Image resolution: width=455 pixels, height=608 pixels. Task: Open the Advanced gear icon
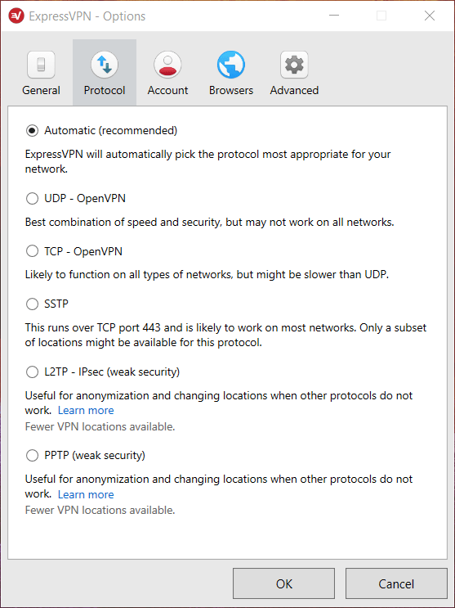tap(294, 65)
